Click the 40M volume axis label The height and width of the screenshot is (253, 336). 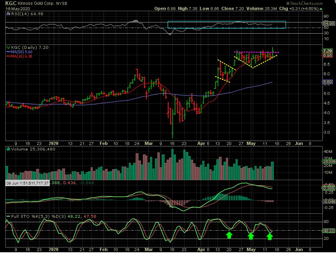(x=328, y=151)
